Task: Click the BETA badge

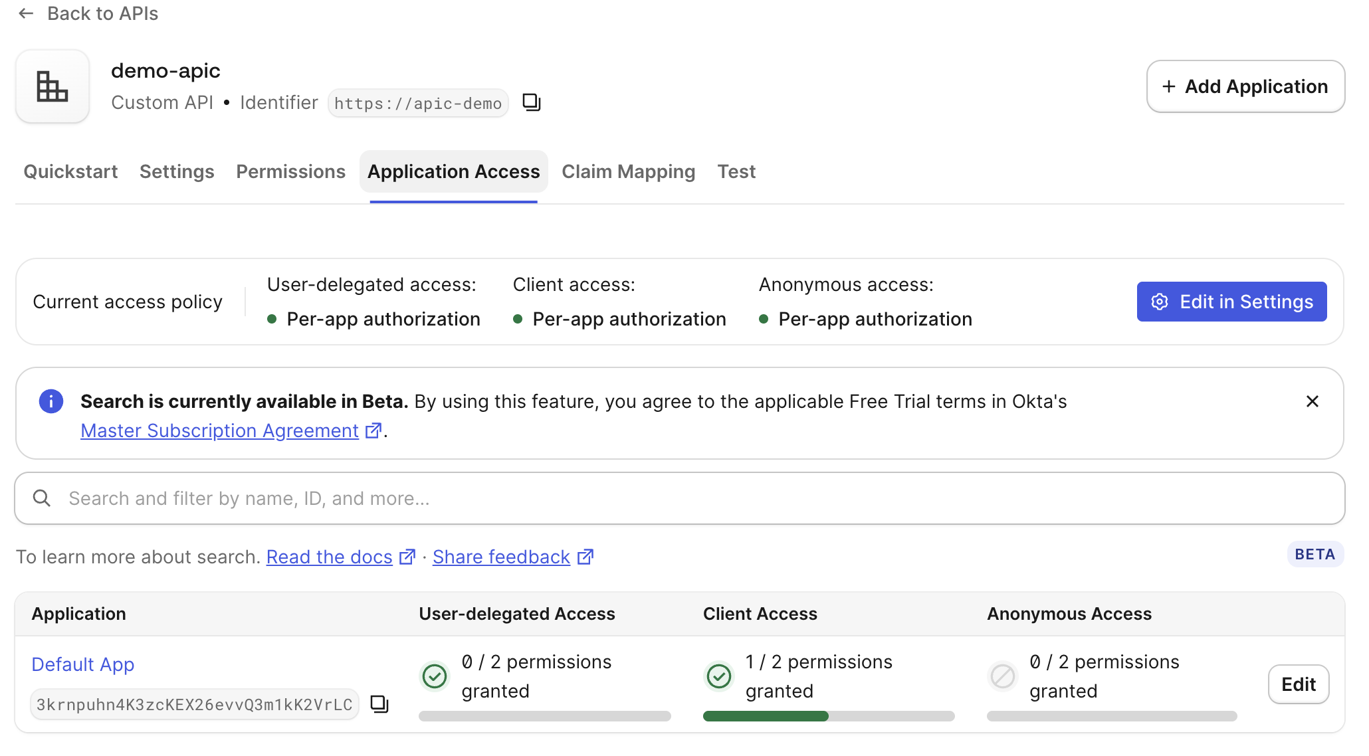Action: pos(1315,554)
